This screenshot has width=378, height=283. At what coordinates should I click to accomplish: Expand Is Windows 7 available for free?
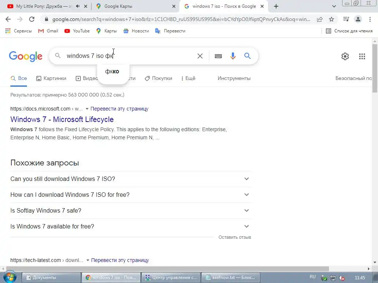131,227
